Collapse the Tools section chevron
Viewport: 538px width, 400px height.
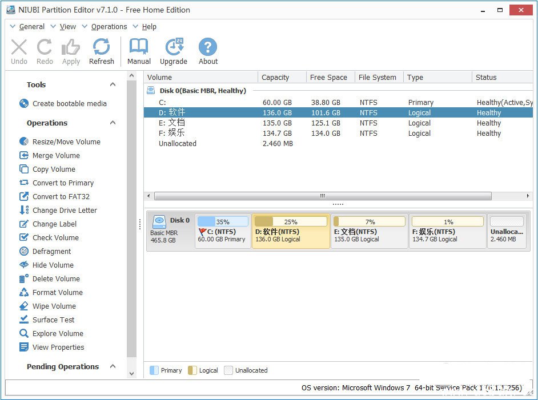point(113,85)
